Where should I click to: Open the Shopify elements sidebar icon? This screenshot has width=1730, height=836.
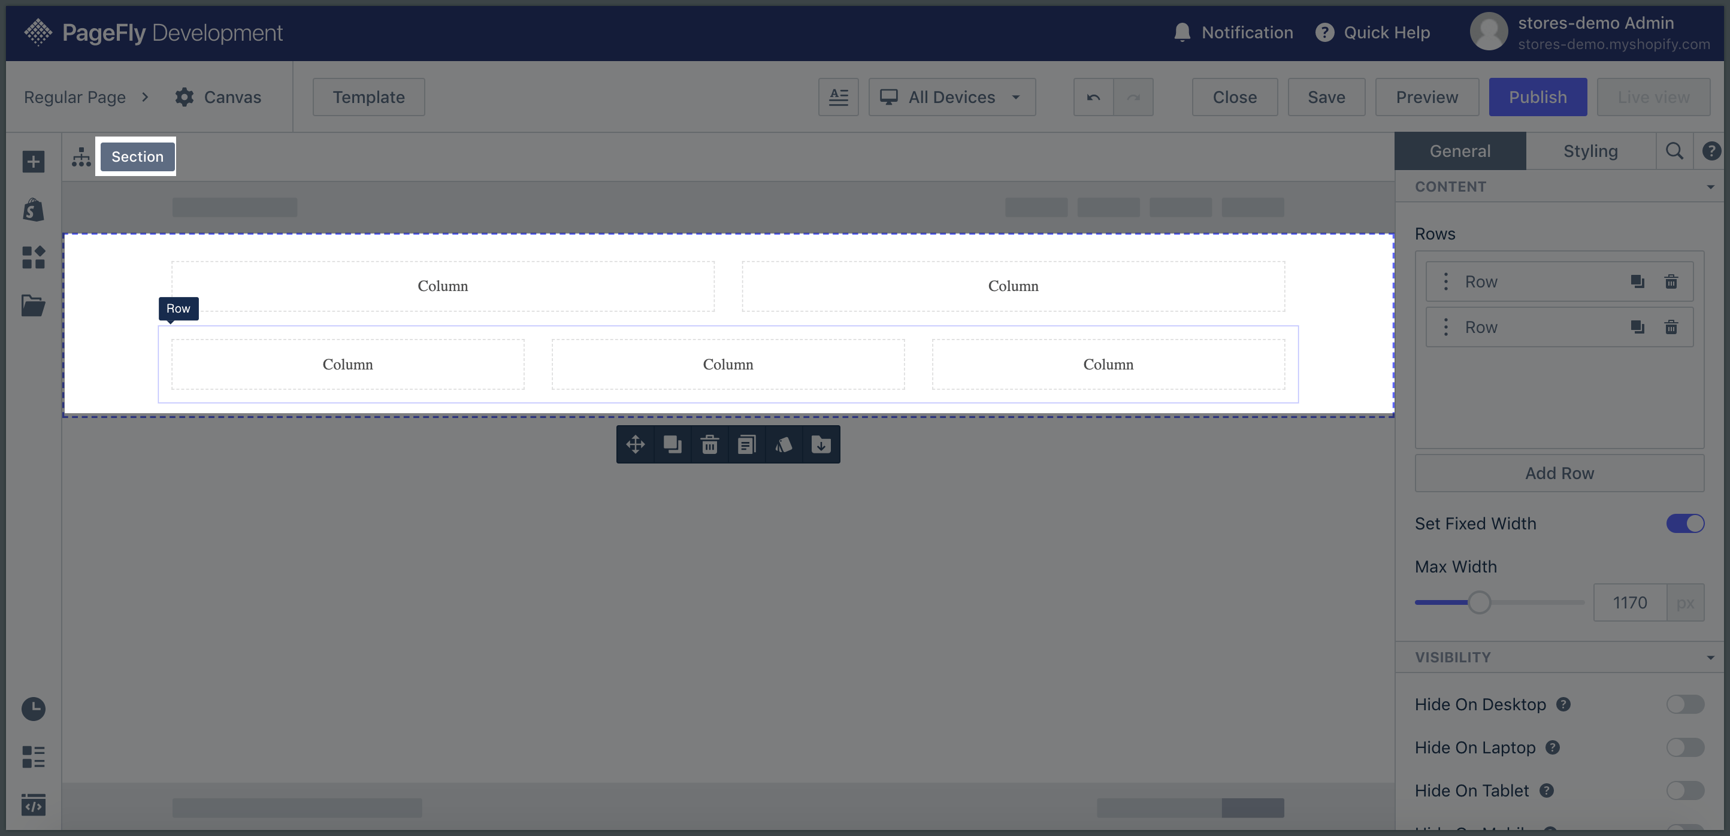[33, 210]
